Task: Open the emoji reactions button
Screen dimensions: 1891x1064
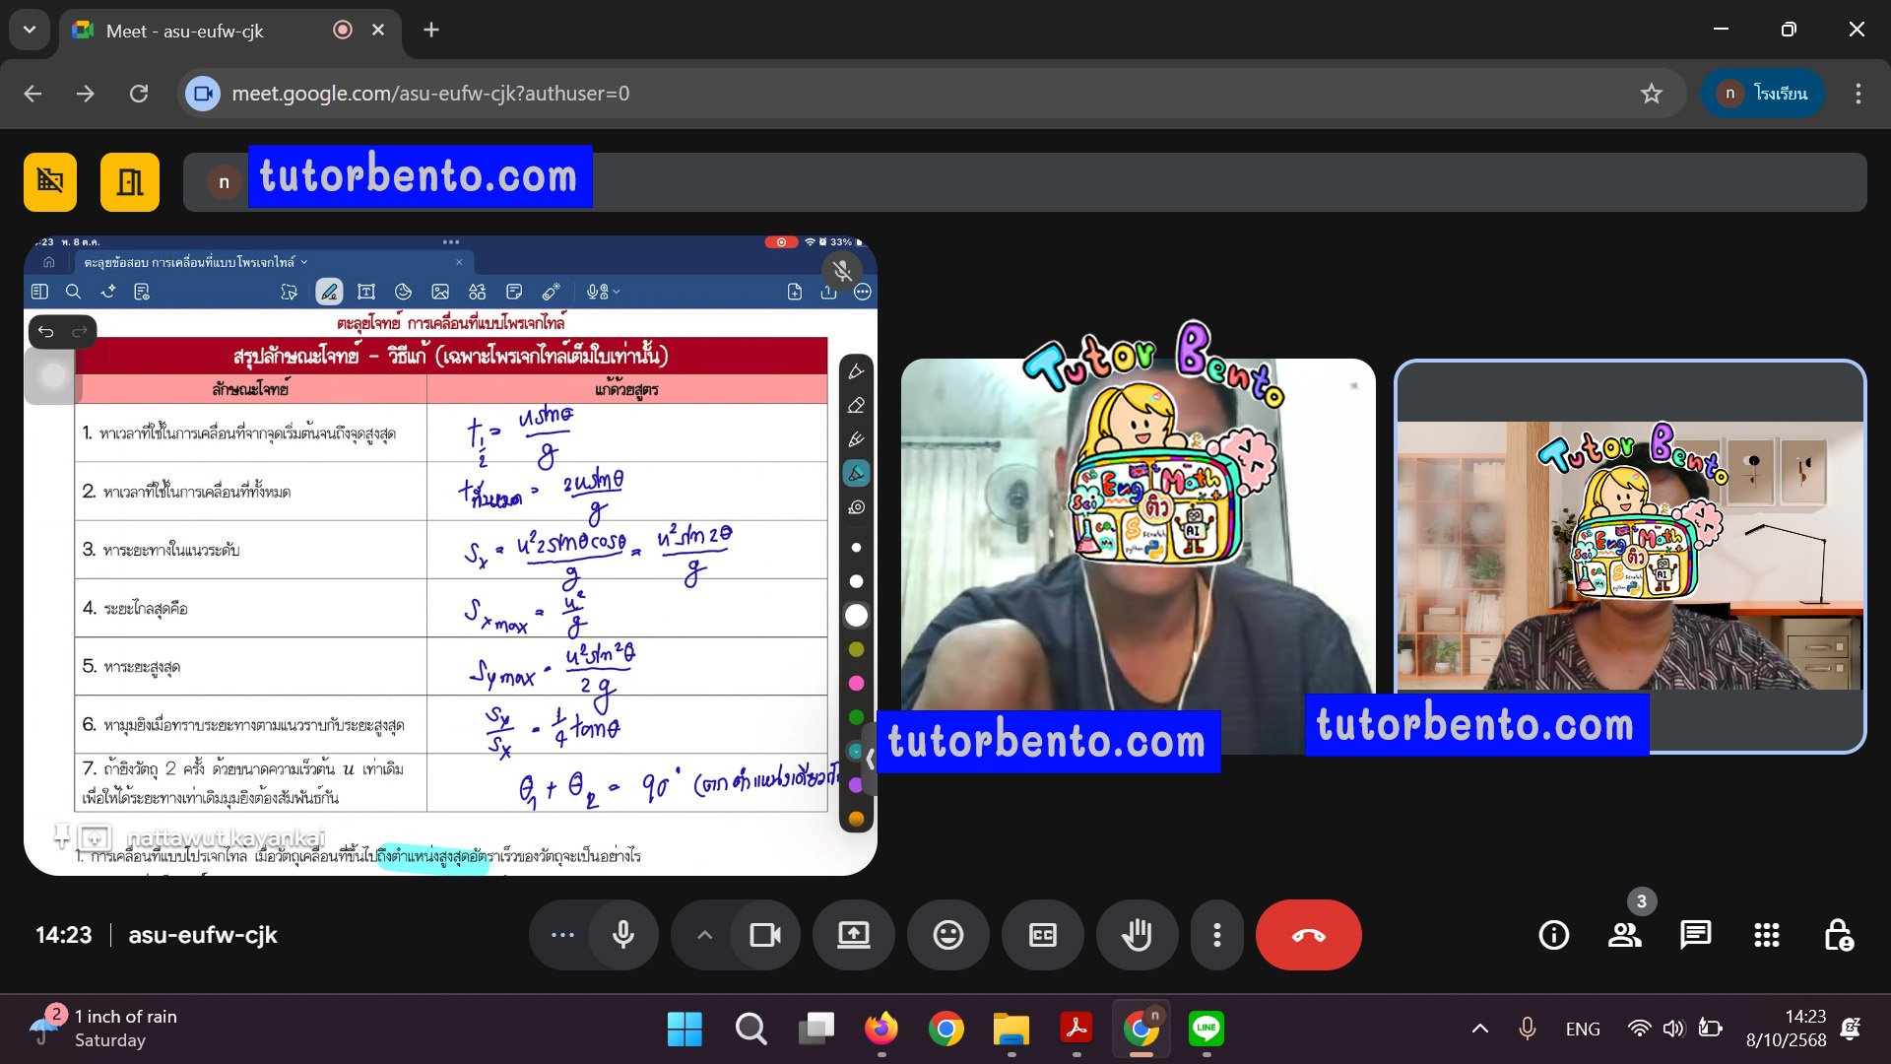Action: click(x=947, y=935)
